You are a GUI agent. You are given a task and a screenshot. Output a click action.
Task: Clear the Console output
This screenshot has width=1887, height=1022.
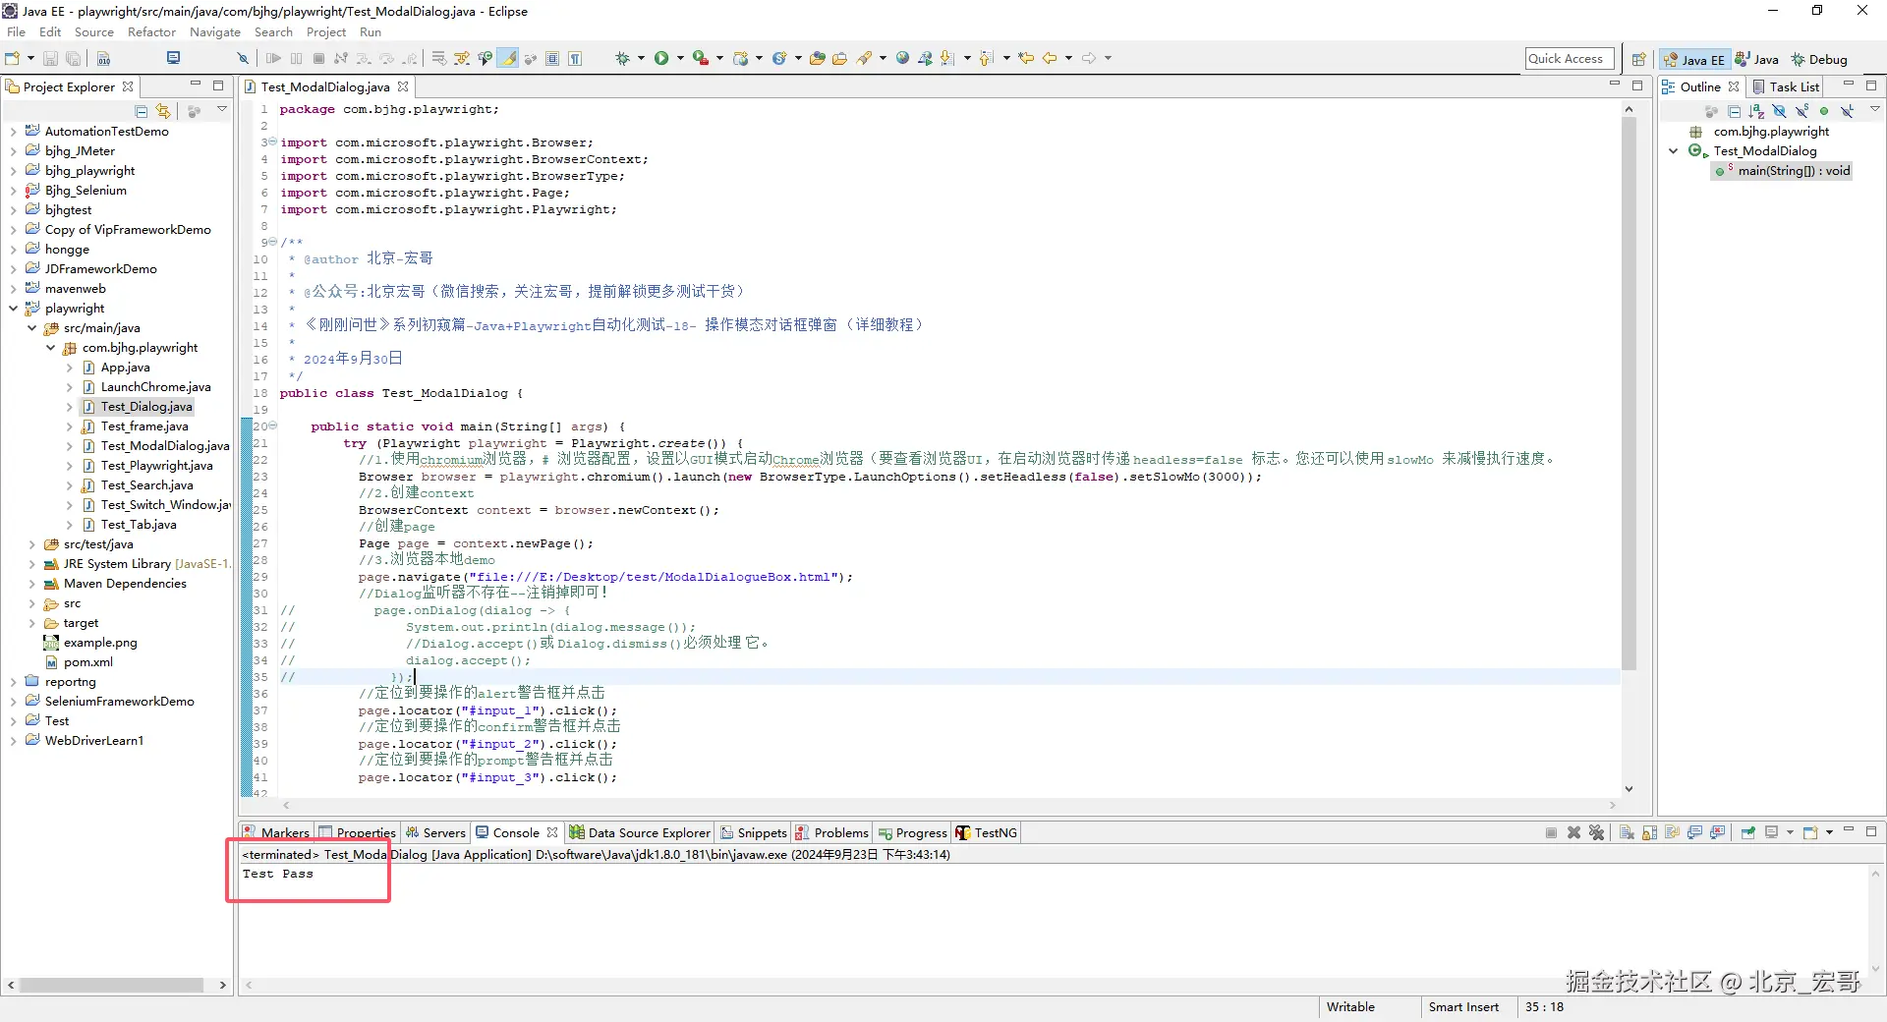pos(1627,832)
